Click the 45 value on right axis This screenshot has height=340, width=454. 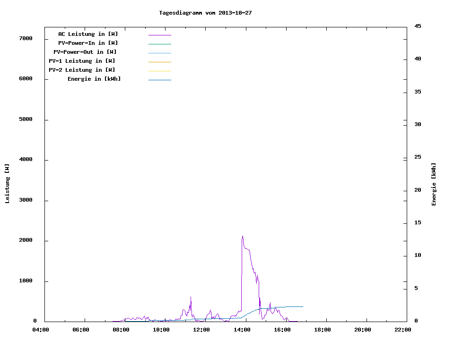pos(418,26)
